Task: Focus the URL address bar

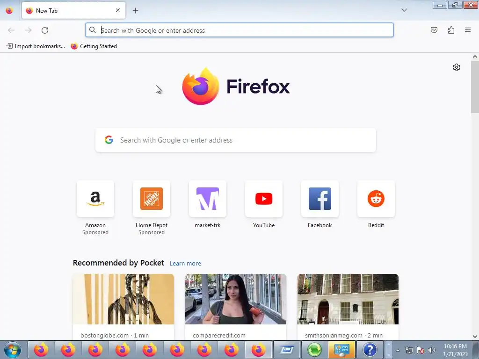Action: (239, 30)
